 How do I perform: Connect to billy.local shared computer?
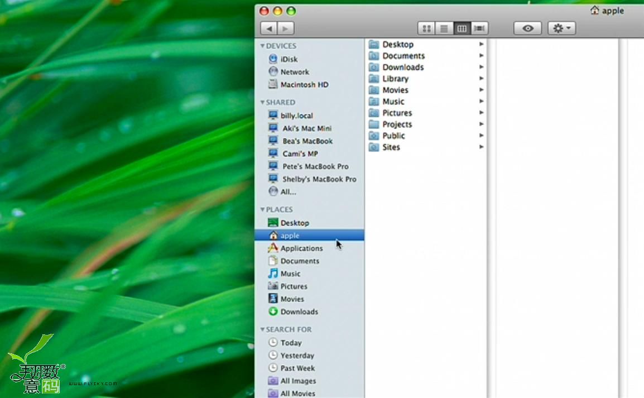(x=309, y=116)
